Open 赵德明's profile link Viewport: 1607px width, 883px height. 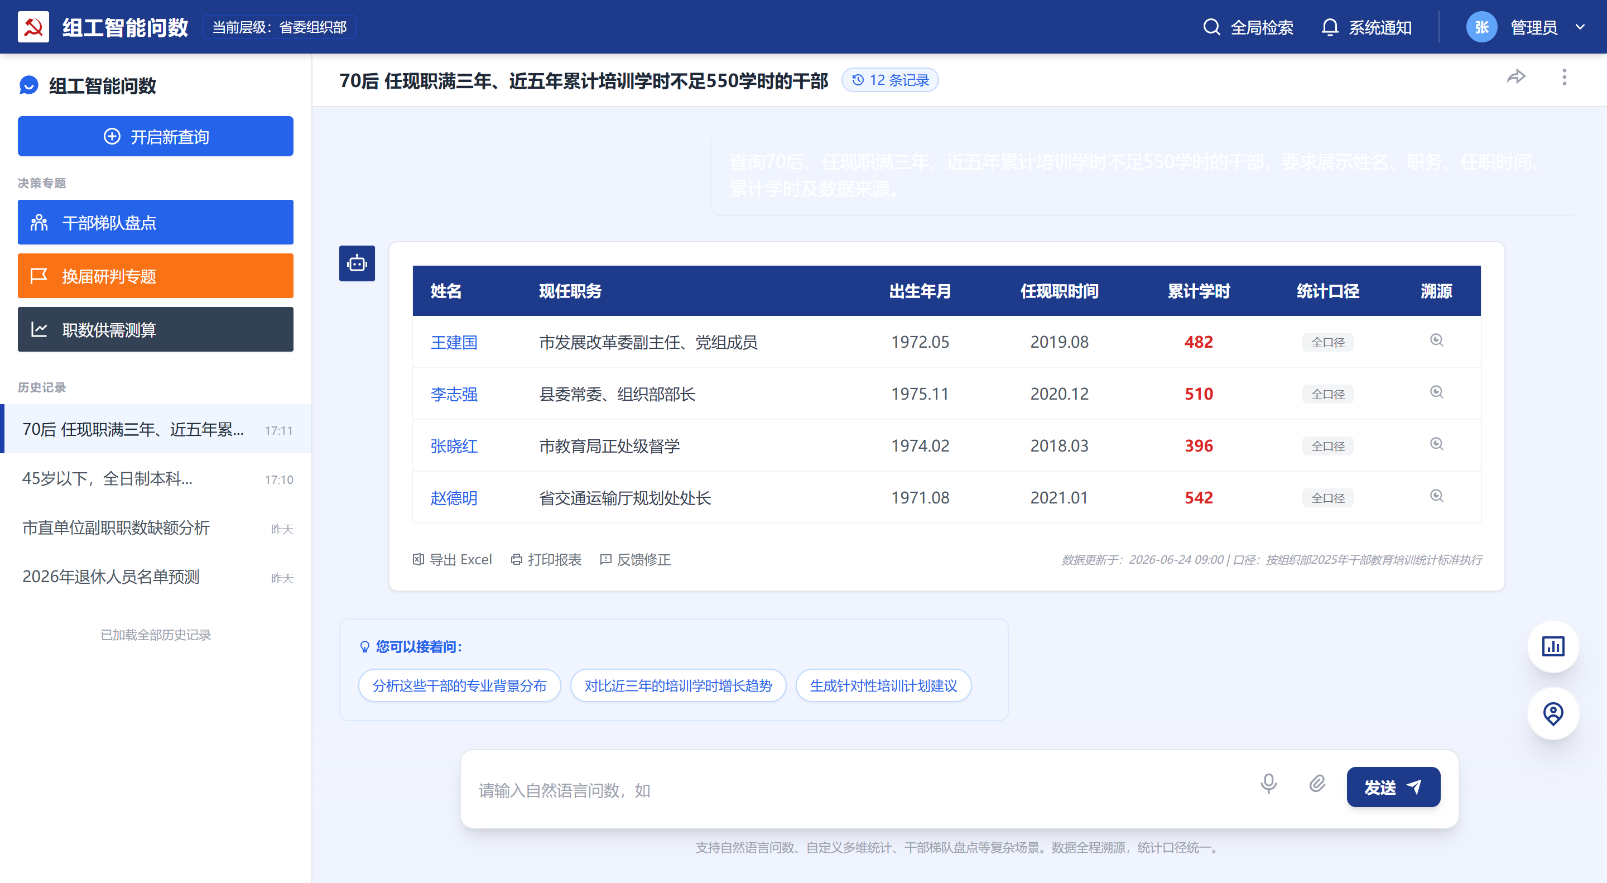click(x=454, y=497)
